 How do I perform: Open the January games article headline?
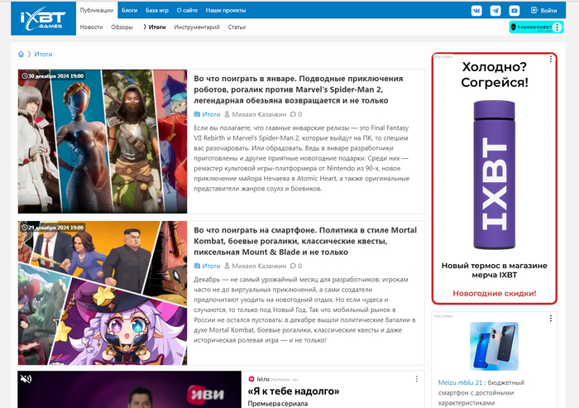click(x=298, y=89)
